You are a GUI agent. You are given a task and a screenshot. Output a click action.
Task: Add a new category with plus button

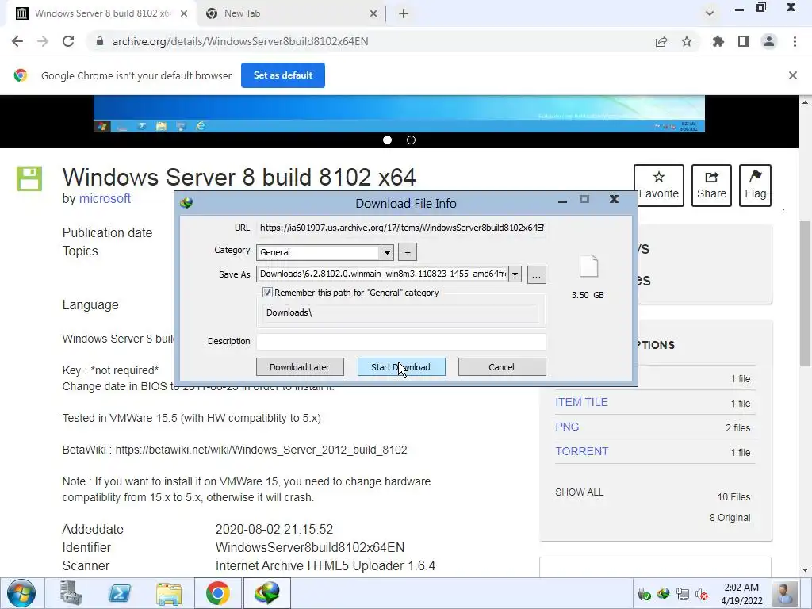click(x=408, y=252)
